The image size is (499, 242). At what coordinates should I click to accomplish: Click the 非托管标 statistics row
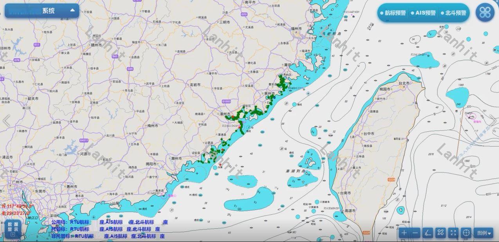coord(108,236)
